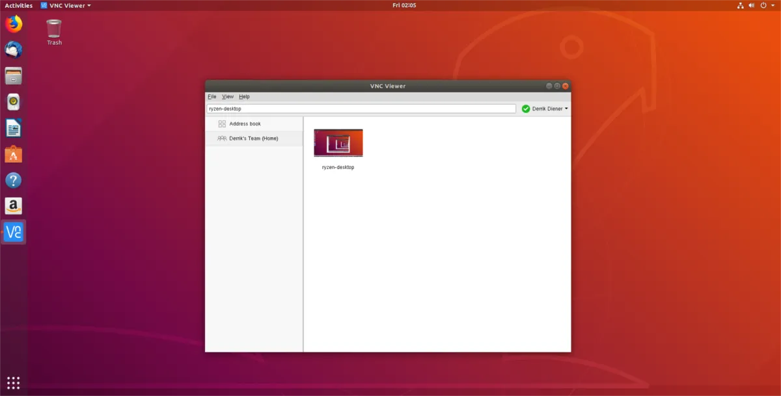The image size is (781, 396).
Task: Open the VNC Viewer app menu in top bar
Action: tap(65, 5)
